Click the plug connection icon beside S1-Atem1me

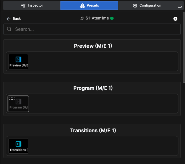coord(82,18)
